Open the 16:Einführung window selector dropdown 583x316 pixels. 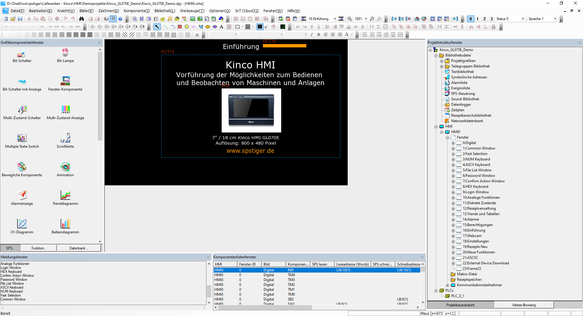(335, 19)
